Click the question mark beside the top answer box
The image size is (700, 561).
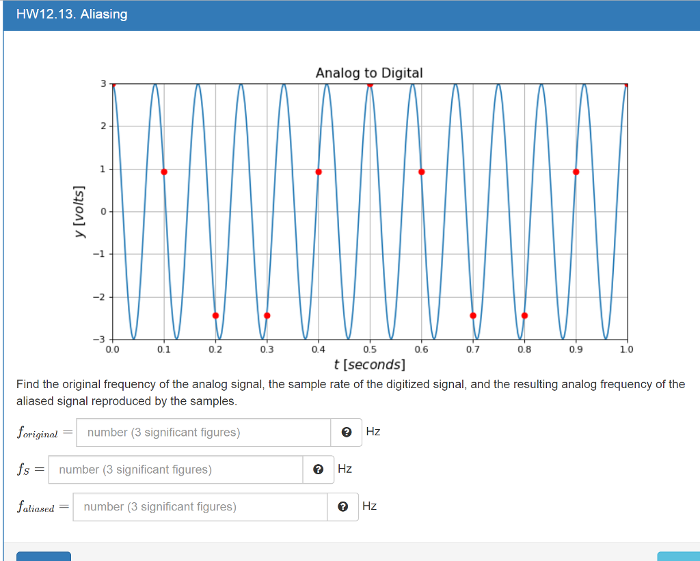pyautogui.click(x=347, y=432)
